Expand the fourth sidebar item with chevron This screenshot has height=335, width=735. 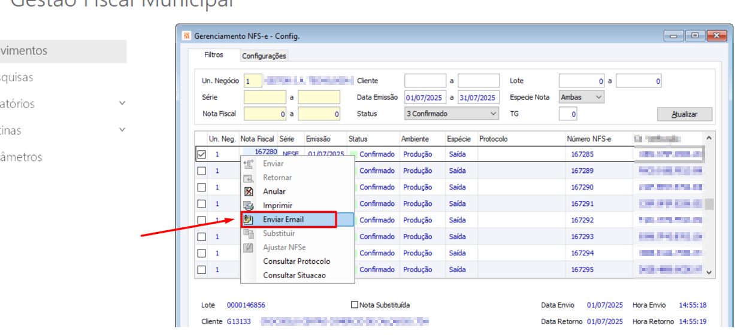tap(122, 130)
